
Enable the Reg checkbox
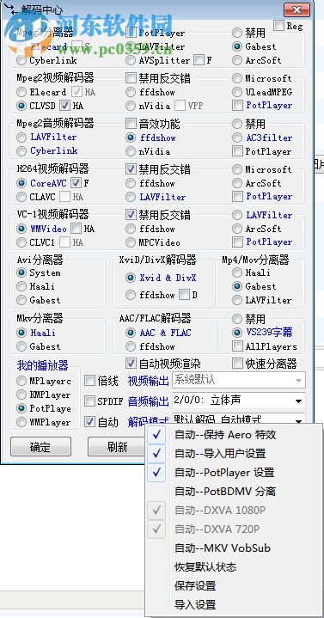[278, 26]
